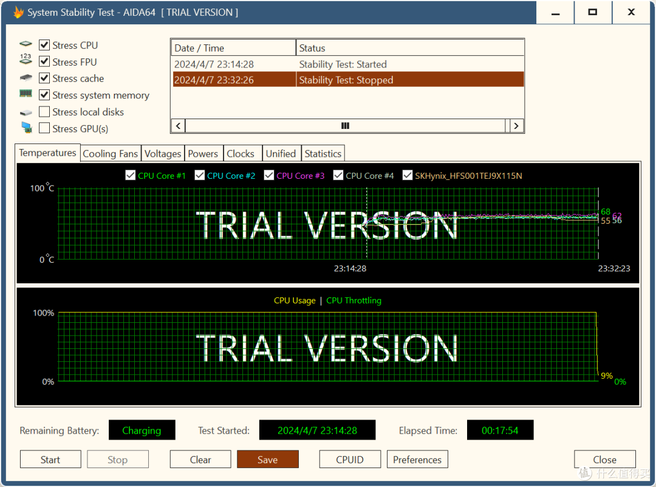Viewport: 656px width, 487px height.
Task: Click the 123 FPU icon
Action: (26, 59)
